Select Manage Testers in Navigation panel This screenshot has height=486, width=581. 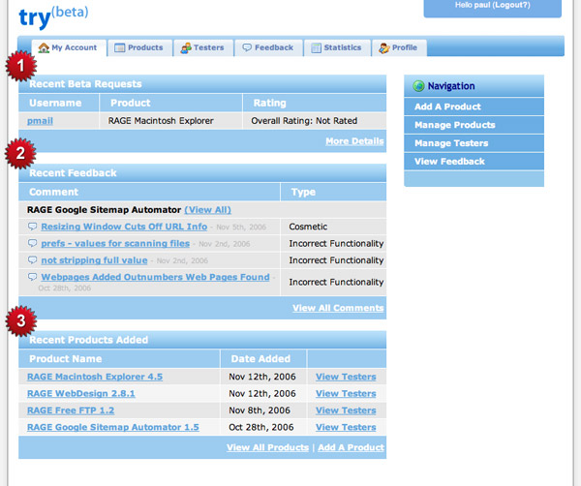click(474, 143)
